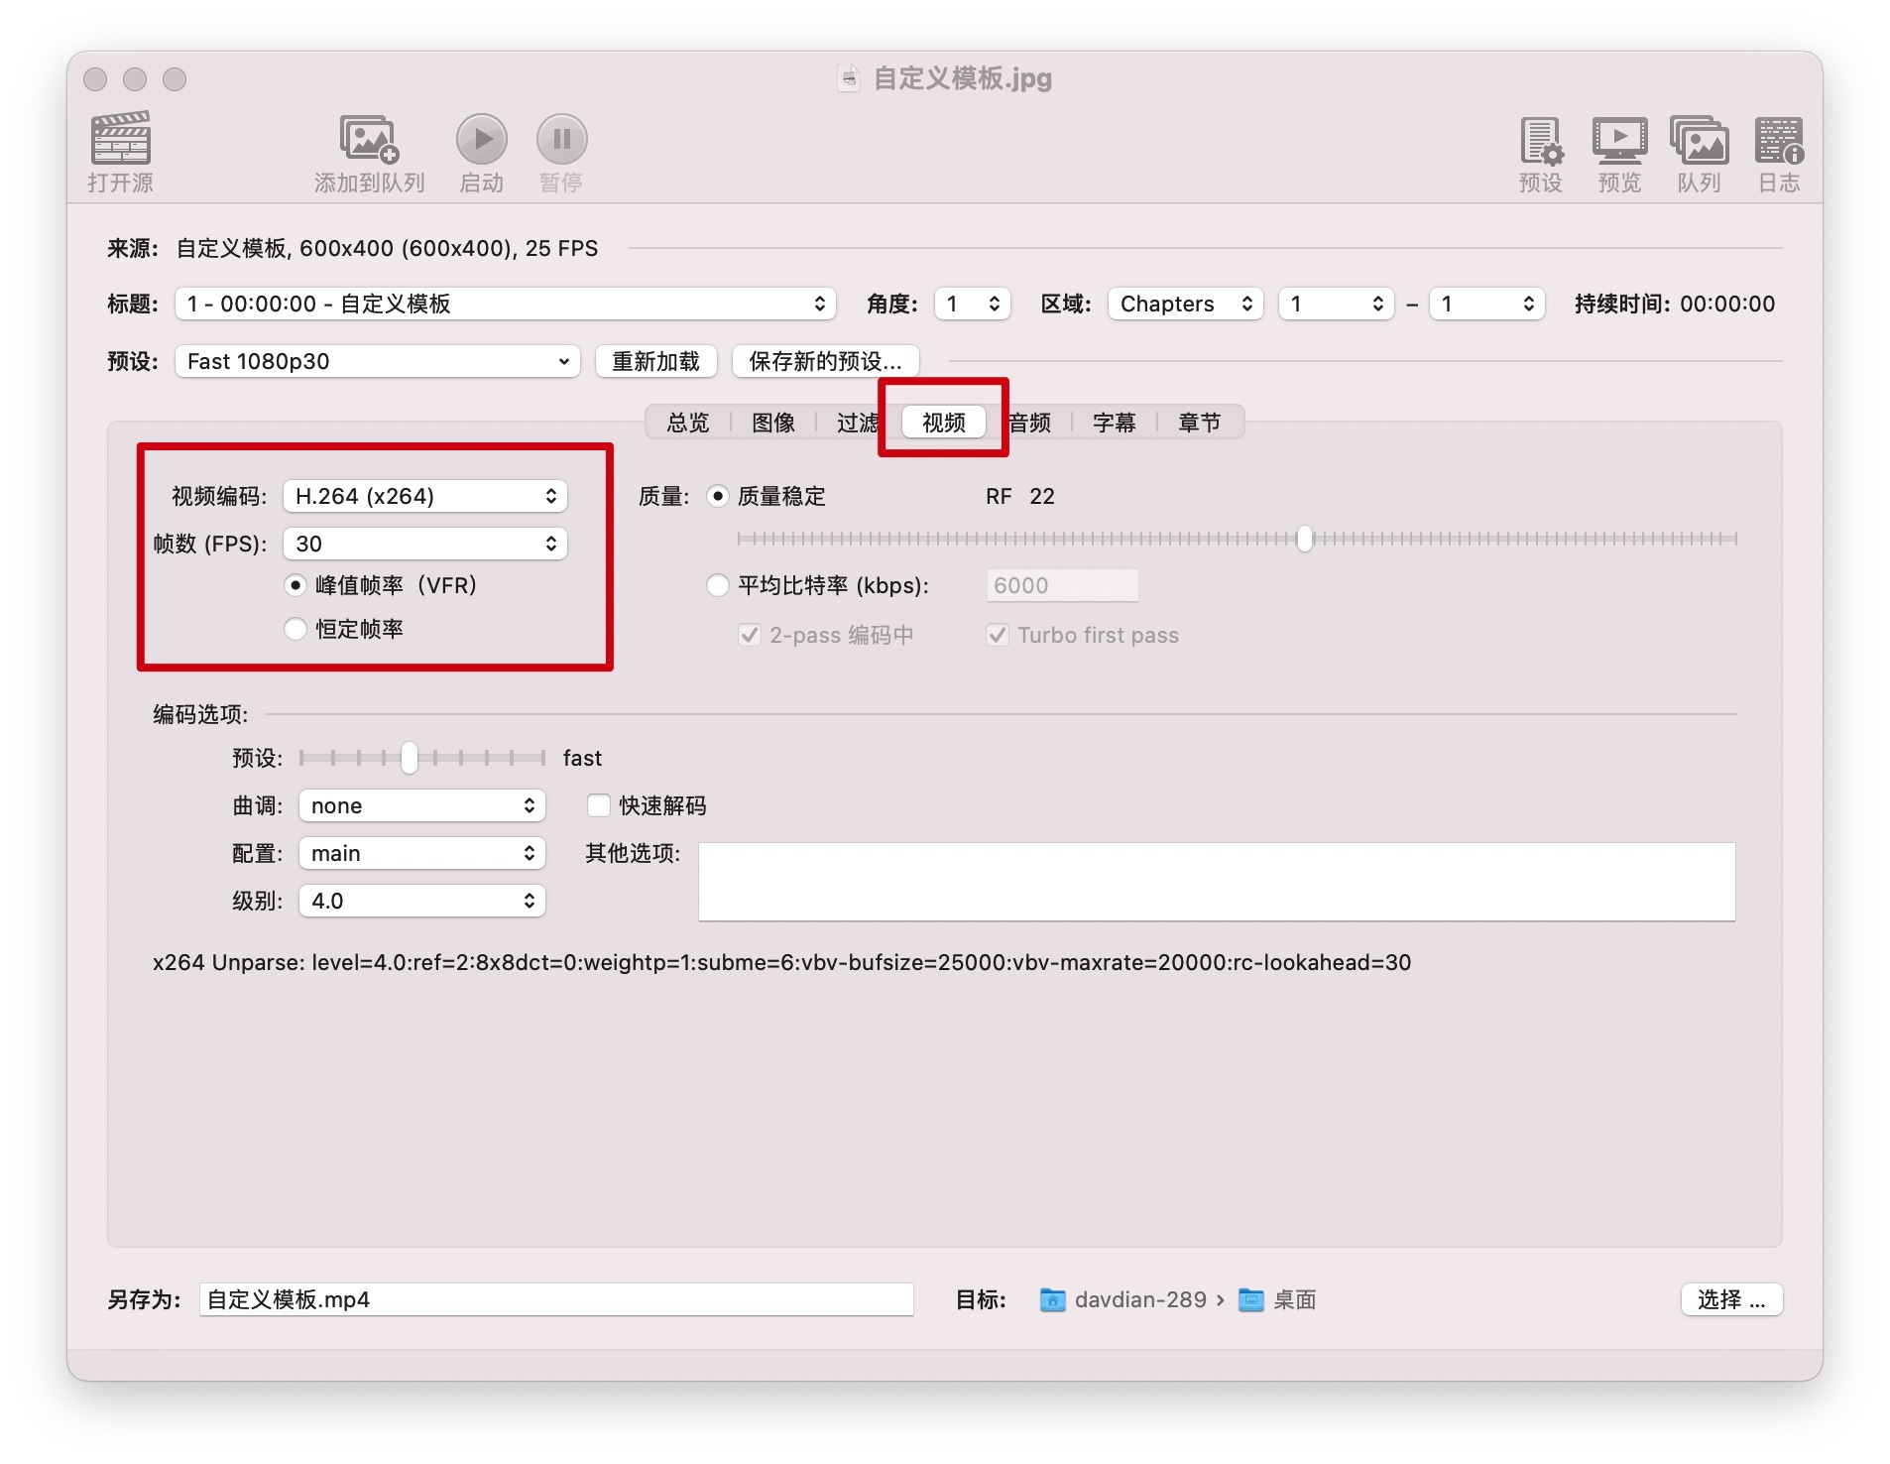The height and width of the screenshot is (1464, 1890).
Task: Switch to the Subtitles (字幕) tab
Action: (1114, 423)
